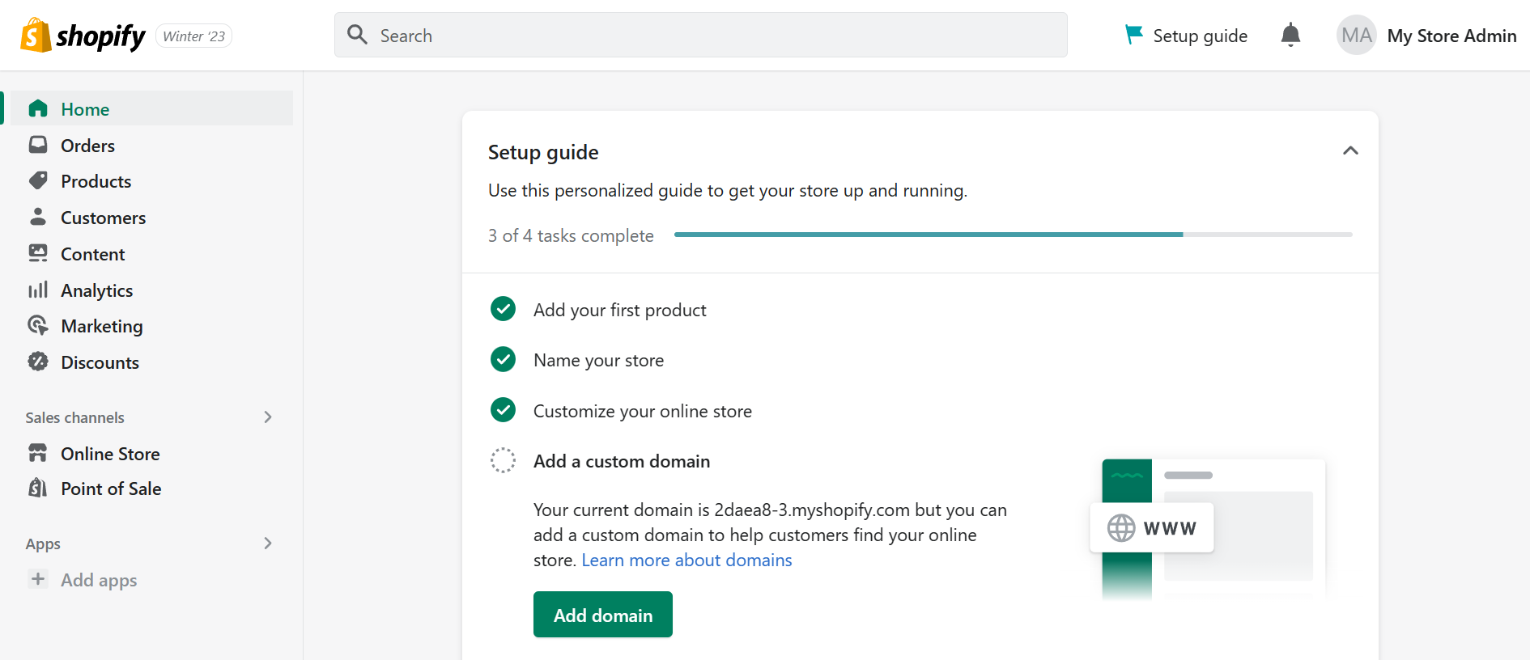Click the setup tasks progress bar
Image resolution: width=1530 pixels, height=660 pixels.
point(1013,235)
